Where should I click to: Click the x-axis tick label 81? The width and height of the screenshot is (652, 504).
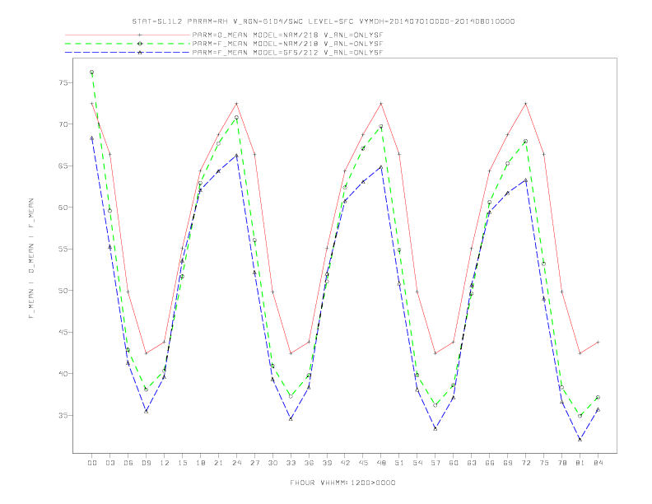coord(580,463)
